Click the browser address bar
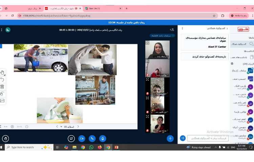The image size is (254, 162). click(x=118, y=16)
